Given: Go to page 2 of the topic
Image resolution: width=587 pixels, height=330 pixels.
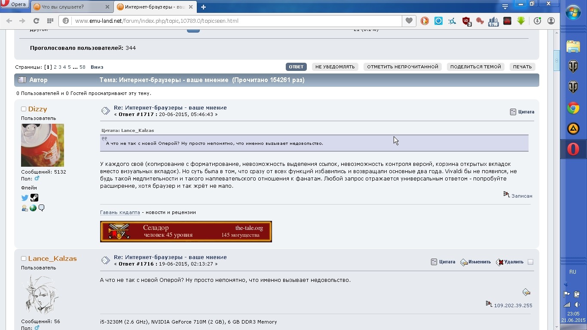Looking at the screenshot, I should pos(55,67).
